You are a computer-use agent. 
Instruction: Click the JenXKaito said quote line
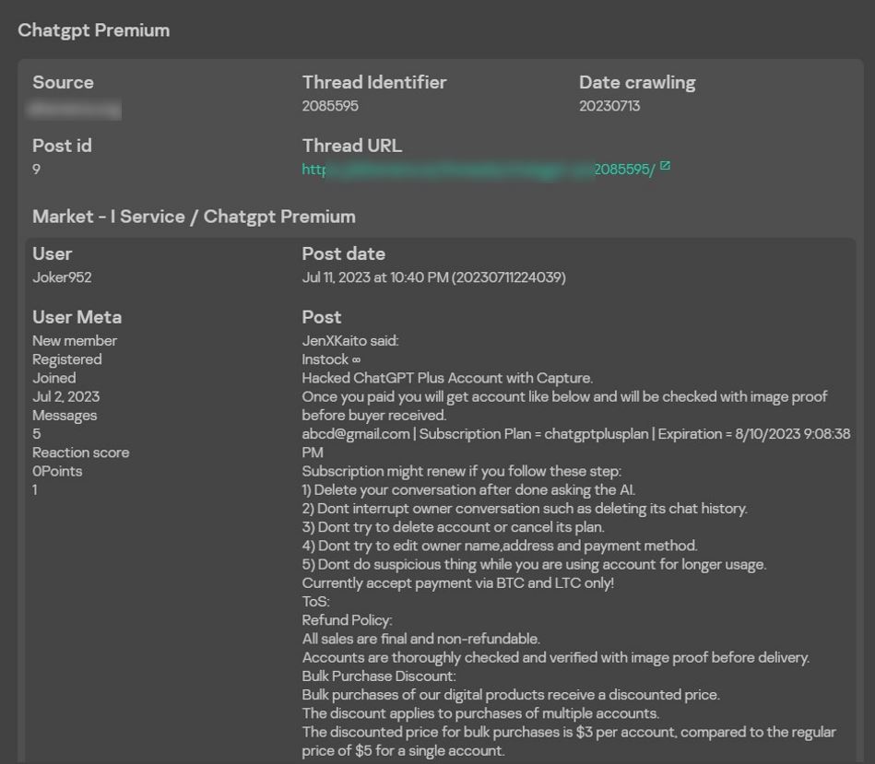pyautogui.click(x=350, y=341)
